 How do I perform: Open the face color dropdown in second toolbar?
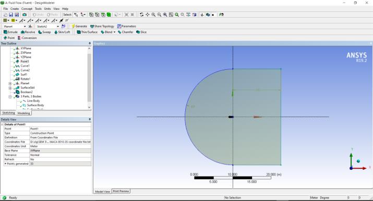8,20
